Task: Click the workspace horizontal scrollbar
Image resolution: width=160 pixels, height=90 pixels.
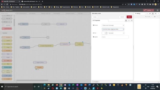Action: [x=32, y=80]
